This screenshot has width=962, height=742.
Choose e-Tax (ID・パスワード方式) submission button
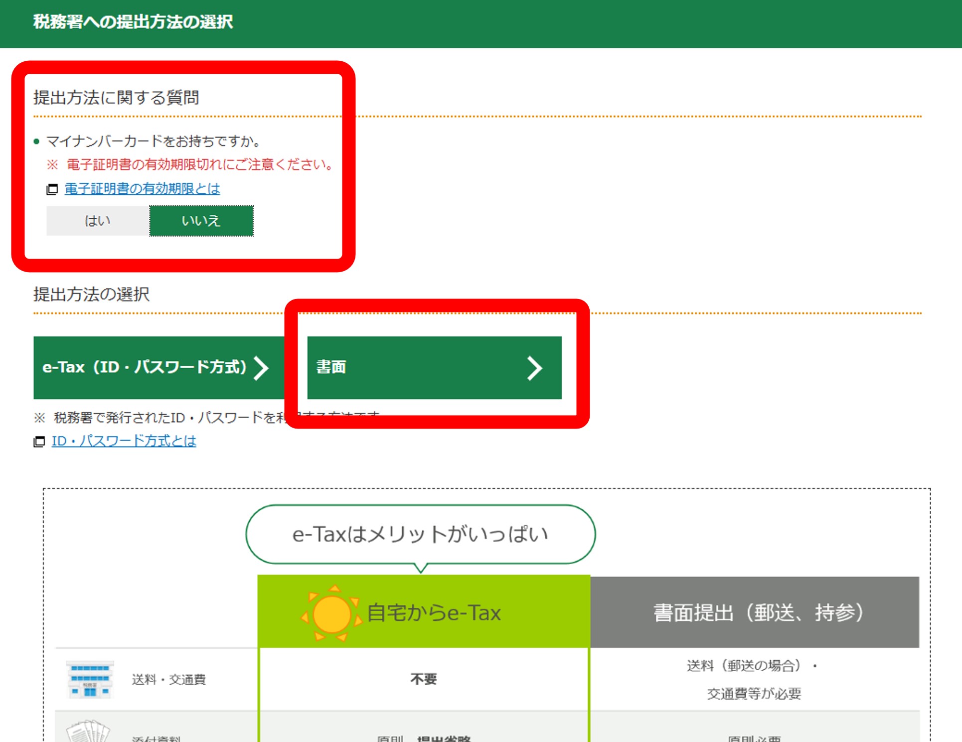click(145, 368)
